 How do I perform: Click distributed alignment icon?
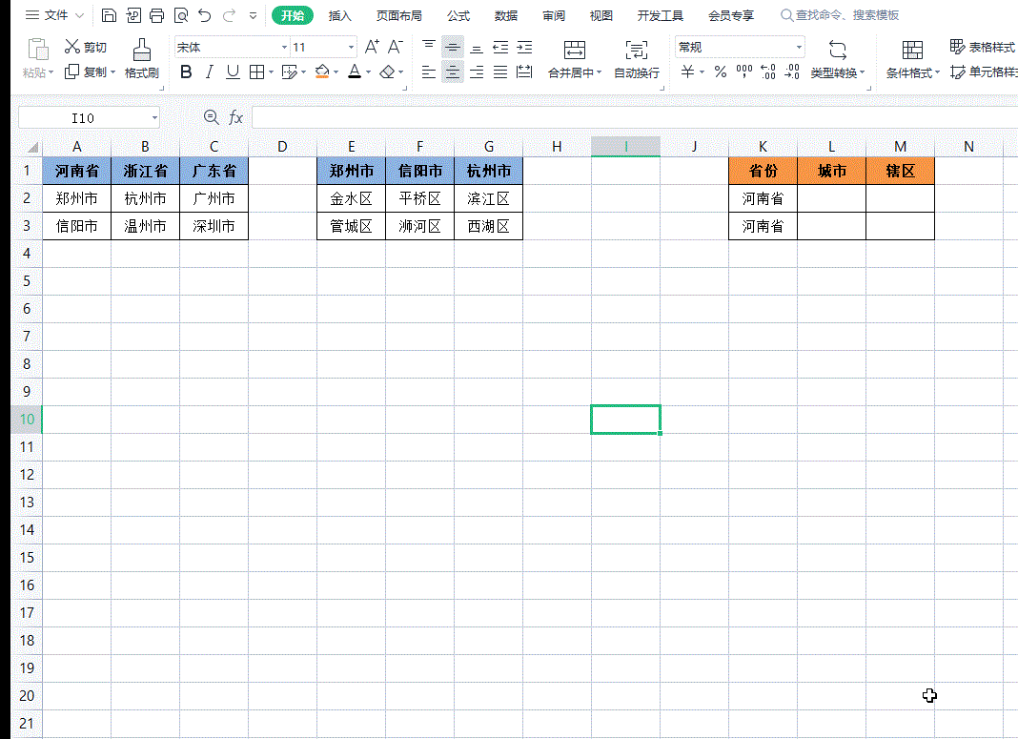click(524, 72)
